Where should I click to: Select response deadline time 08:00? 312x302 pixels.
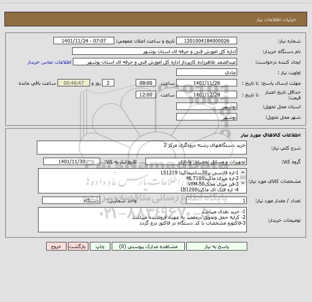pyautogui.click(x=145, y=83)
